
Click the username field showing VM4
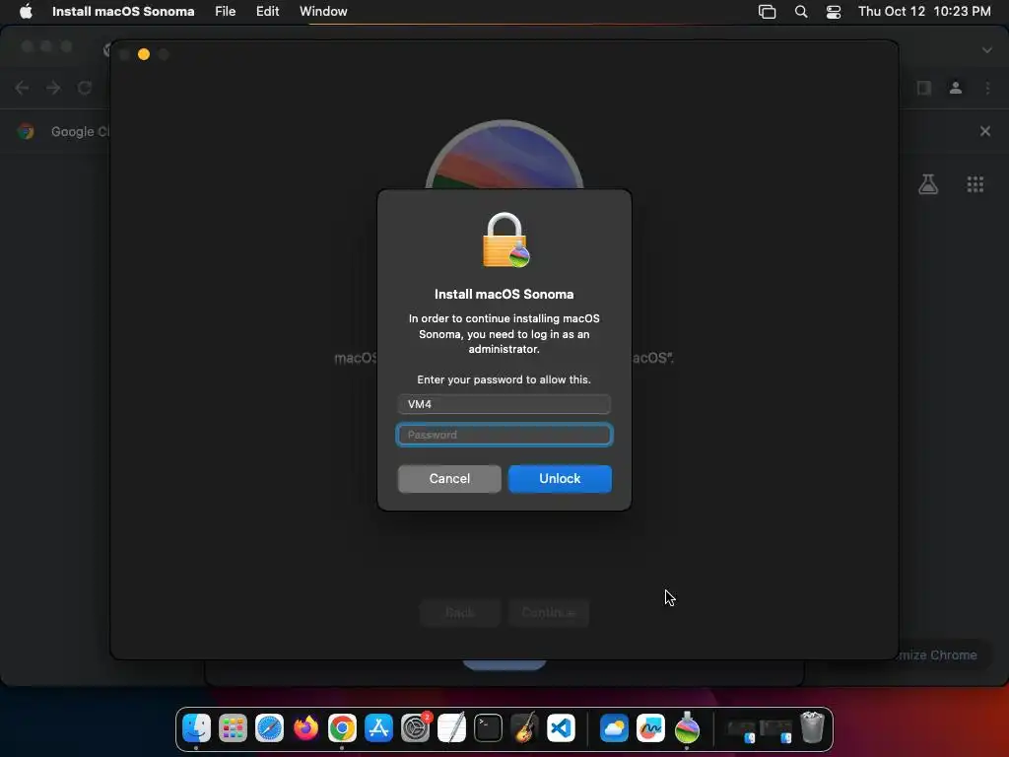pos(504,404)
